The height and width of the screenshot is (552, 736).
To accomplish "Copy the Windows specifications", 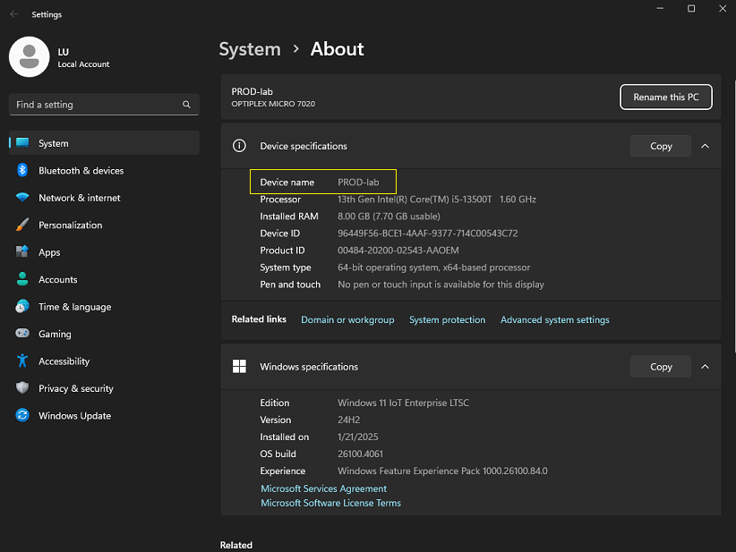I will pyautogui.click(x=661, y=367).
